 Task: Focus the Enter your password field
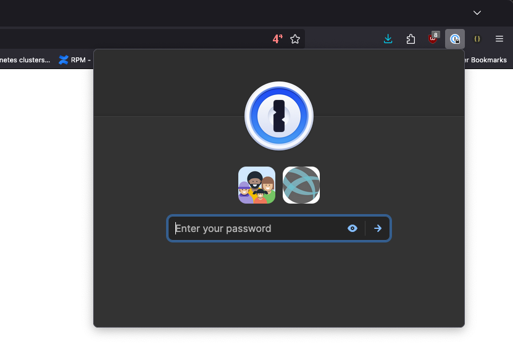tap(256, 228)
